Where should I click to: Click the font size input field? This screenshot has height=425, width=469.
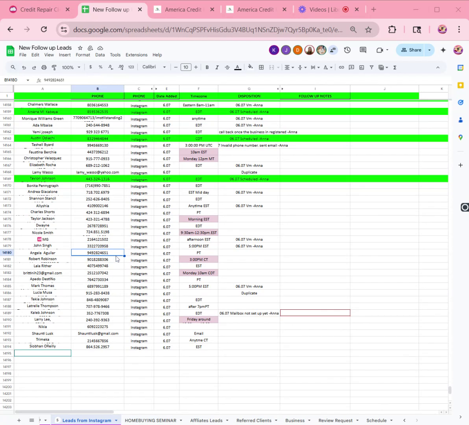point(186,67)
